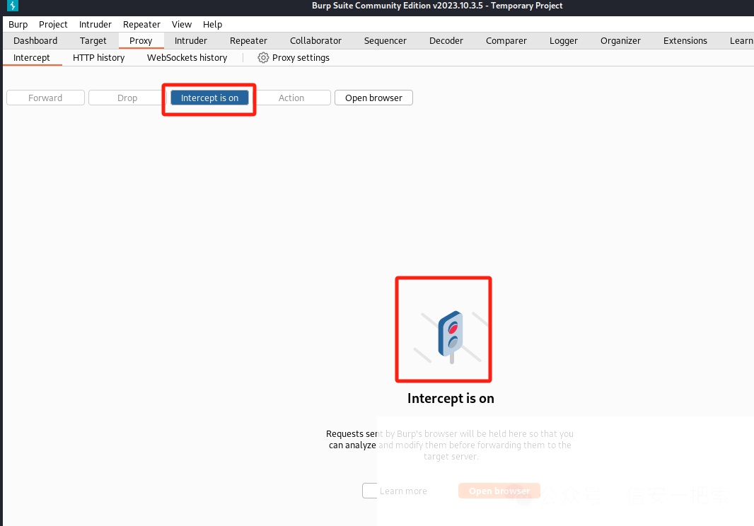This screenshot has width=754, height=526.
Task: Click the bold Intercept is on heading
Action: [x=451, y=399]
